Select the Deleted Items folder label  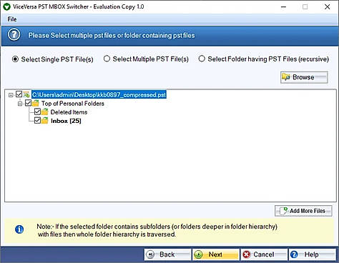pos(69,112)
